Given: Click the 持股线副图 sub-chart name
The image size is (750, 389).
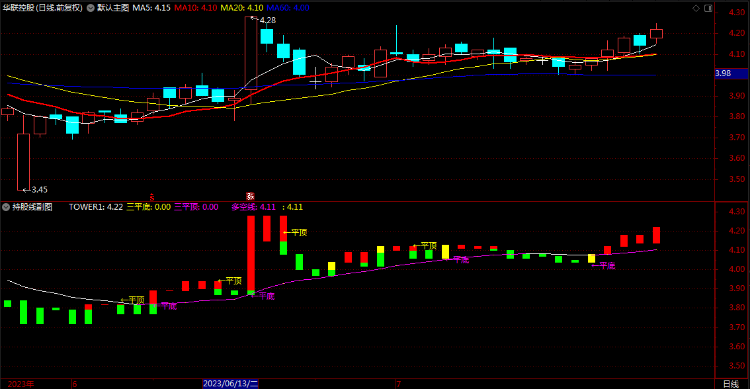Looking at the screenshot, I should point(32,207).
